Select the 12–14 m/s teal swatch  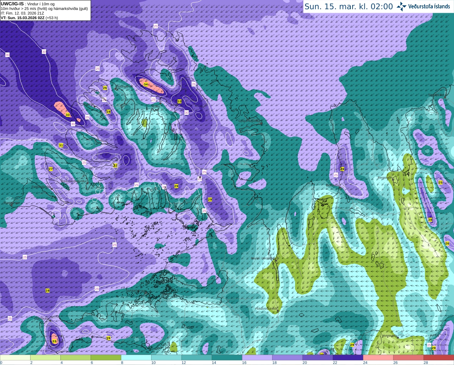coord(197,358)
